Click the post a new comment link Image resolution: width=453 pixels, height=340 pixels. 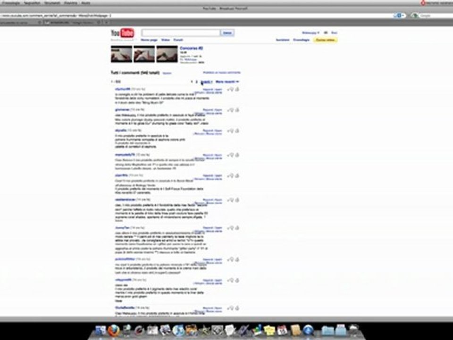222,73
